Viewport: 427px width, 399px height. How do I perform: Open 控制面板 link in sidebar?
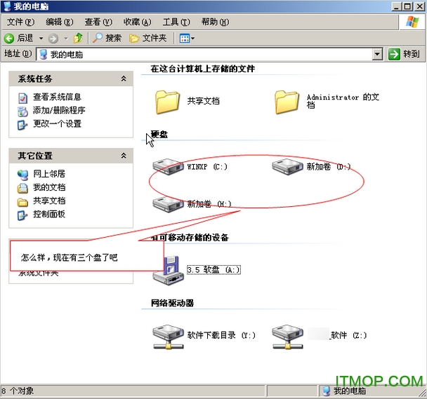[49, 215]
